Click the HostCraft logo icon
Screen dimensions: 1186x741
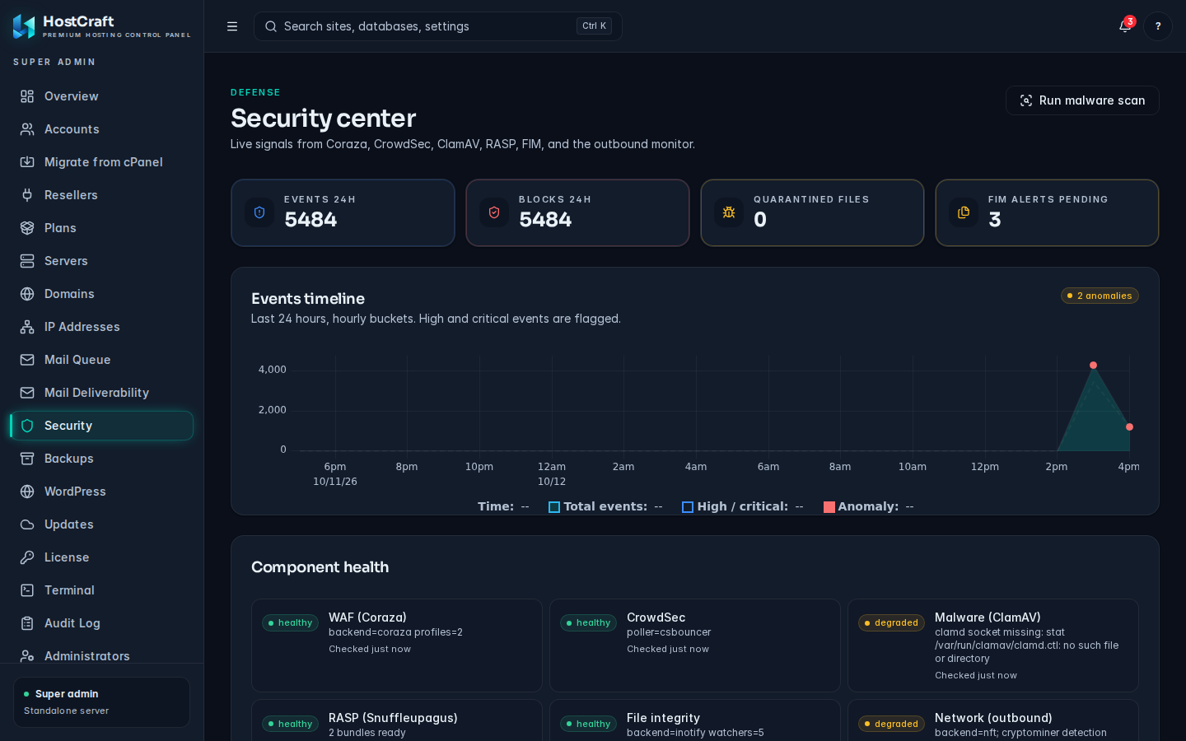[x=24, y=26]
